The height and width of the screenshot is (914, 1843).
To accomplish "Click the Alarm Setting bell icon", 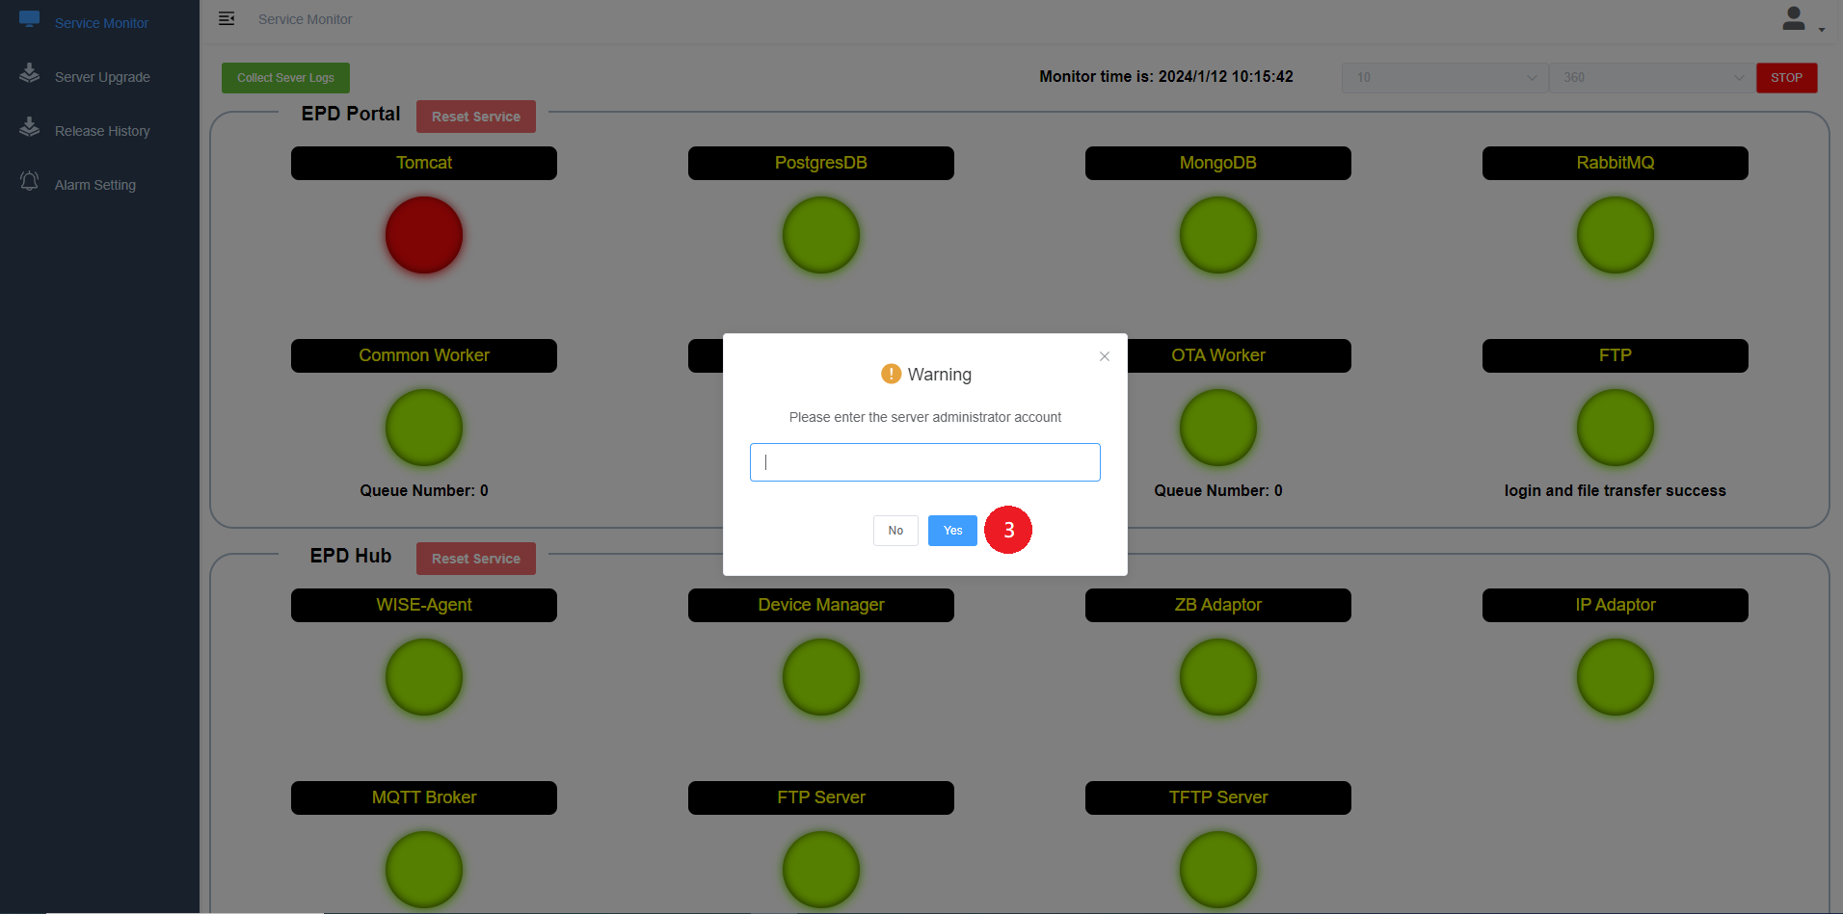I will pos(30,181).
